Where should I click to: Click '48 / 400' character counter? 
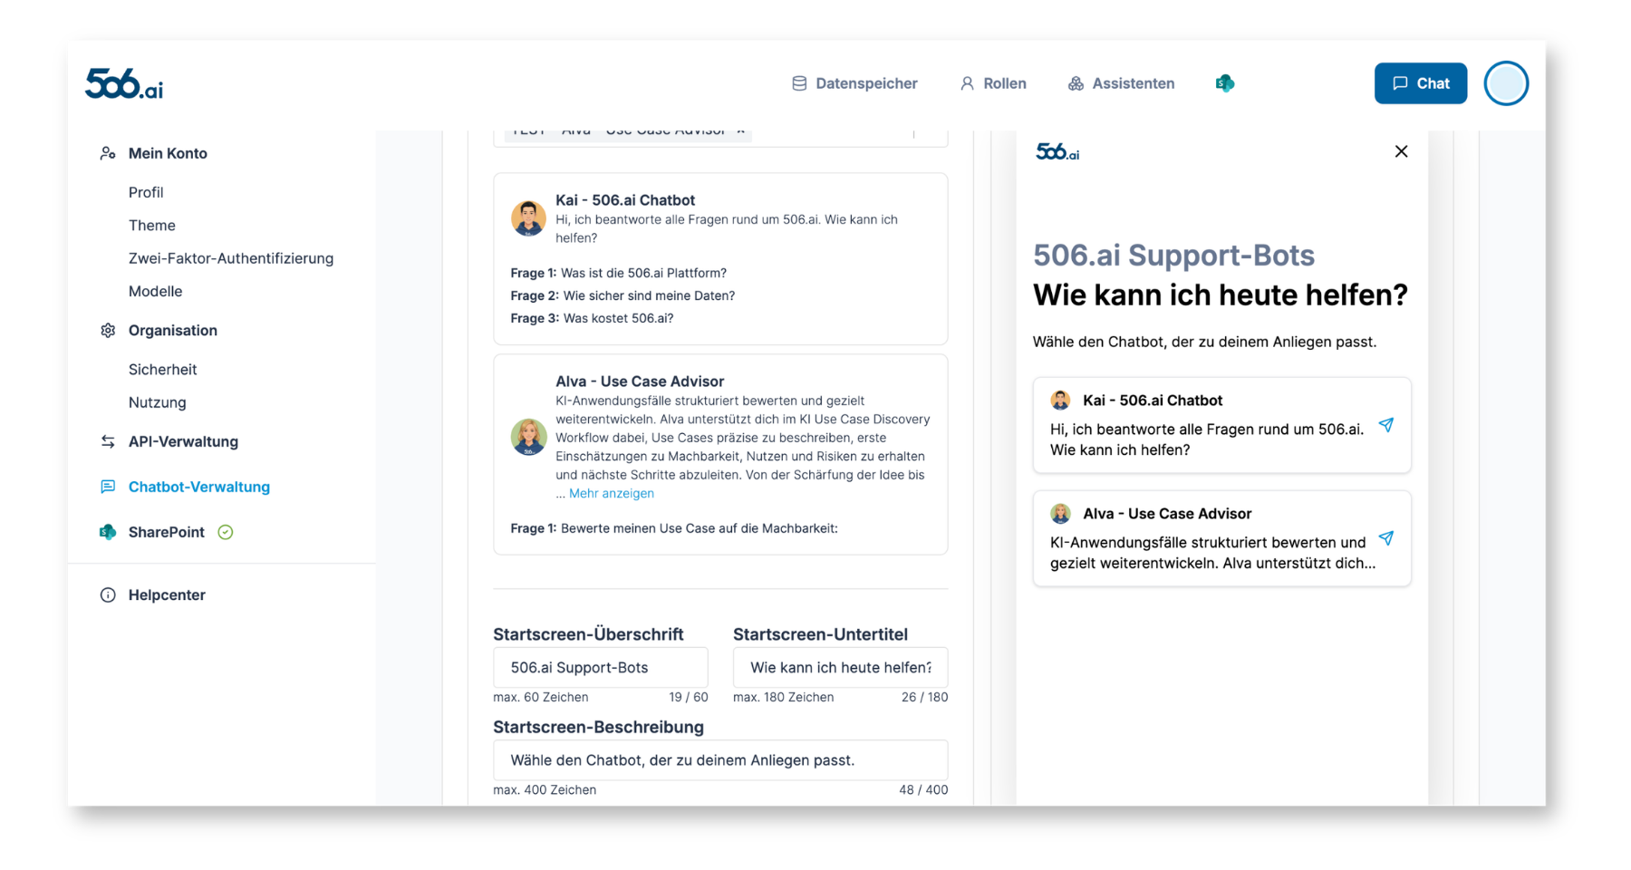tap(923, 789)
